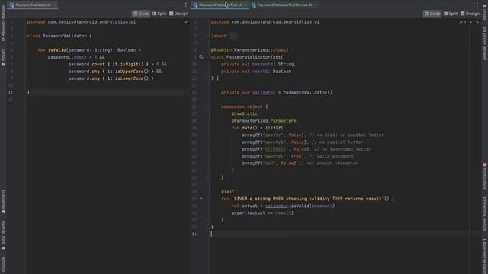Click line number 11 in left gutter
This screenshot has height=274, width=488.
11,93
